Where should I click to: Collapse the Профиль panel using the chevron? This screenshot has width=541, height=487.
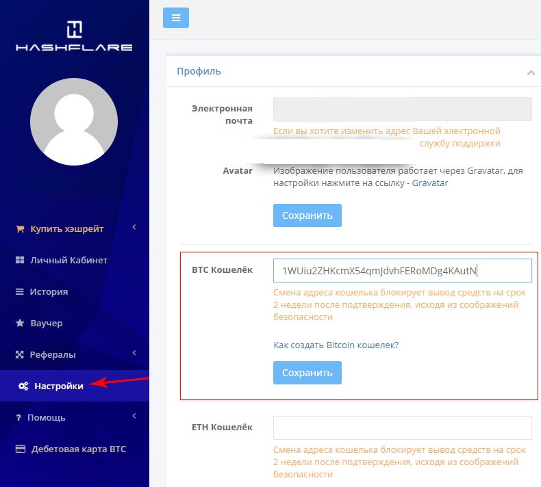pos(531,73)
